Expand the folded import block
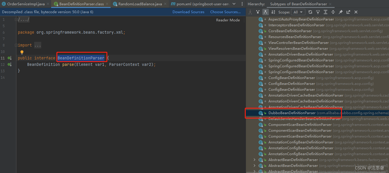This screenshot has height=173, width=389. tap(16, 45)
